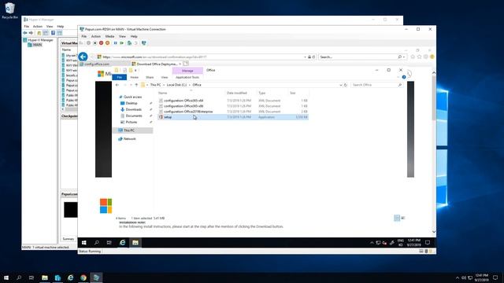Open Internet Explorer on guest VM taskbar

click(123, 243)
